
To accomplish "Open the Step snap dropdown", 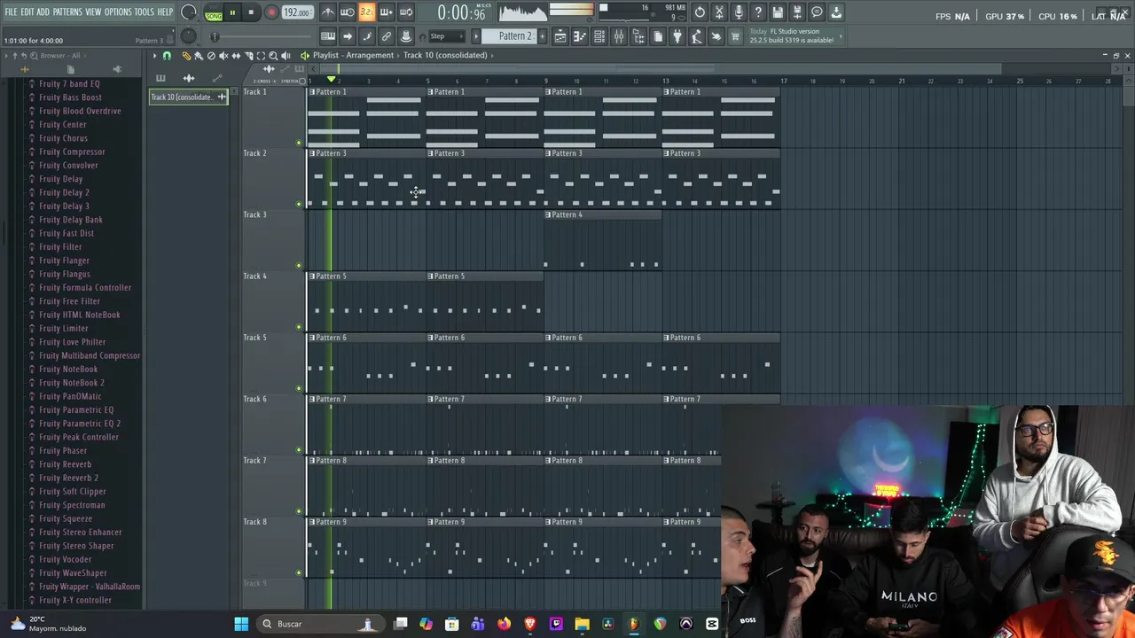I will coord(446,36).
